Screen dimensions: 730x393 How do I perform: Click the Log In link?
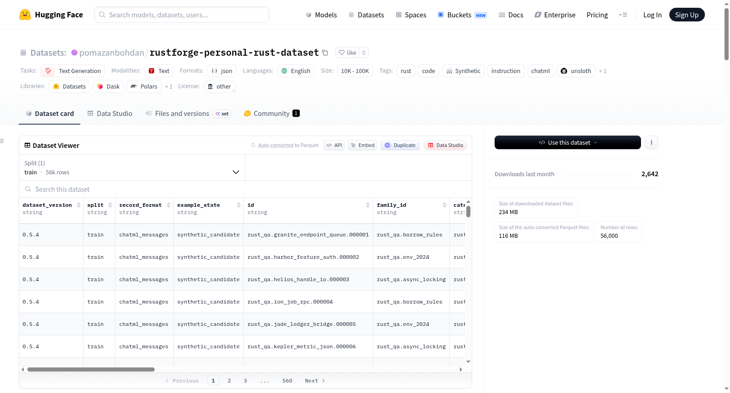tap(652, 15)
